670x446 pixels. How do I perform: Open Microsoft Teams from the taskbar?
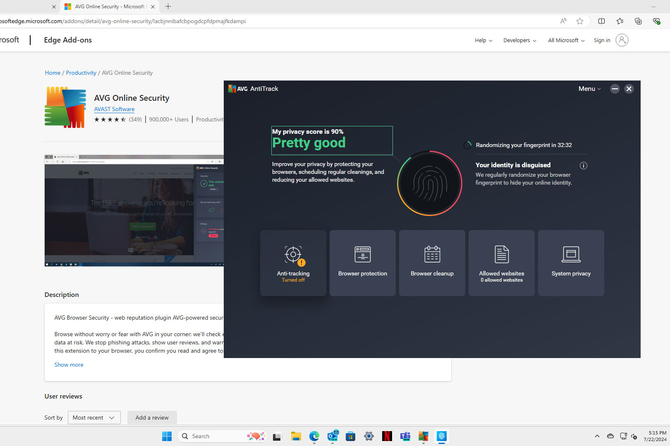[x=405, y=436]
